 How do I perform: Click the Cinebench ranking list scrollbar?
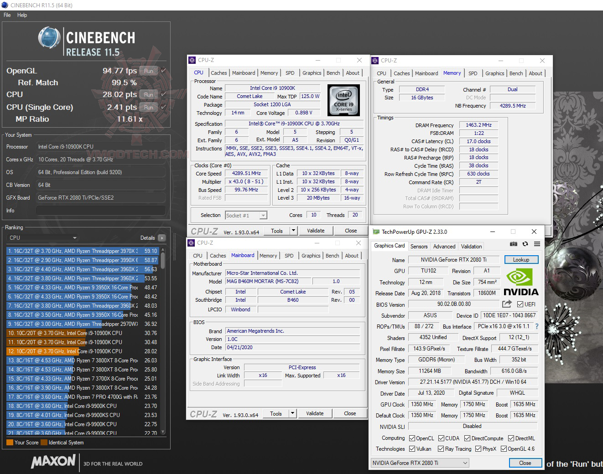coord(163,342)
